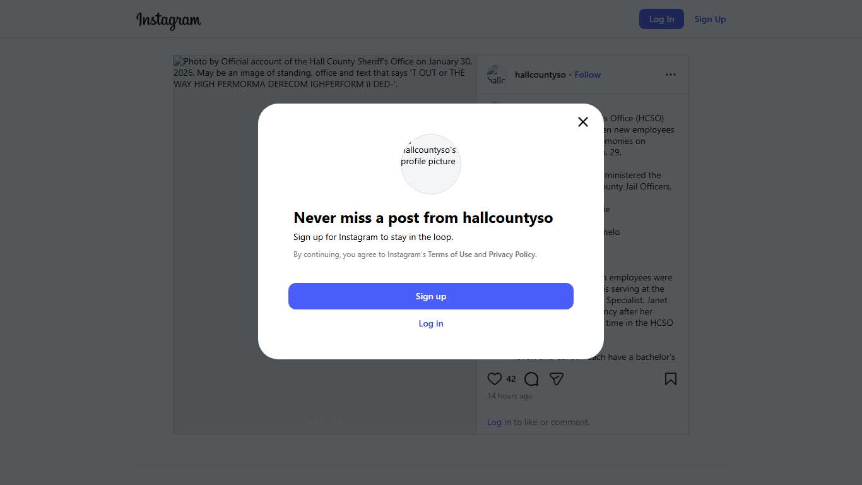Save the post with the bookmark icon
This screenshot has width=862, height=485.
click(x=670, y=379)
